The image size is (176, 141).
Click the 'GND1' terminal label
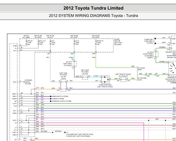15,133
